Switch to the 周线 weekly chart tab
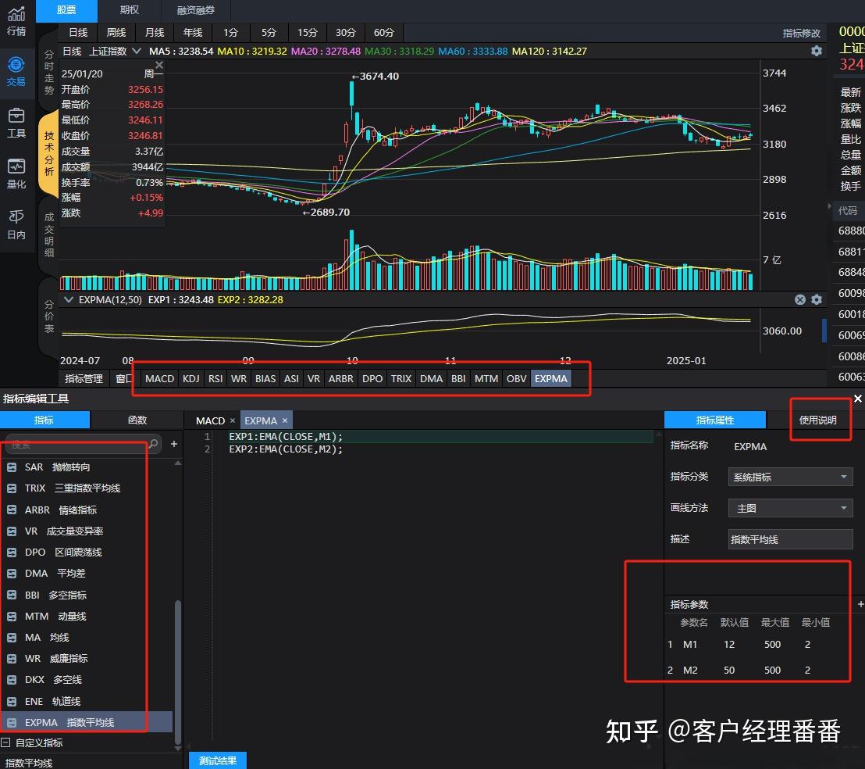This screenshot has height=769, width=865. (x=116, y=32)
